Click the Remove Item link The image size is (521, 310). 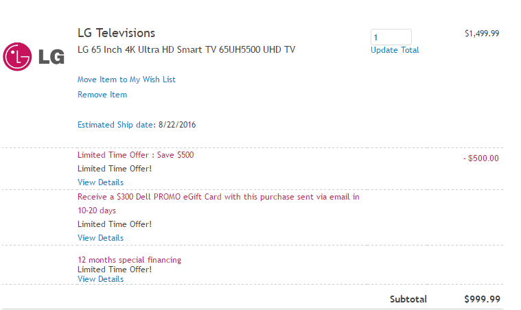(x=102, y=95)
